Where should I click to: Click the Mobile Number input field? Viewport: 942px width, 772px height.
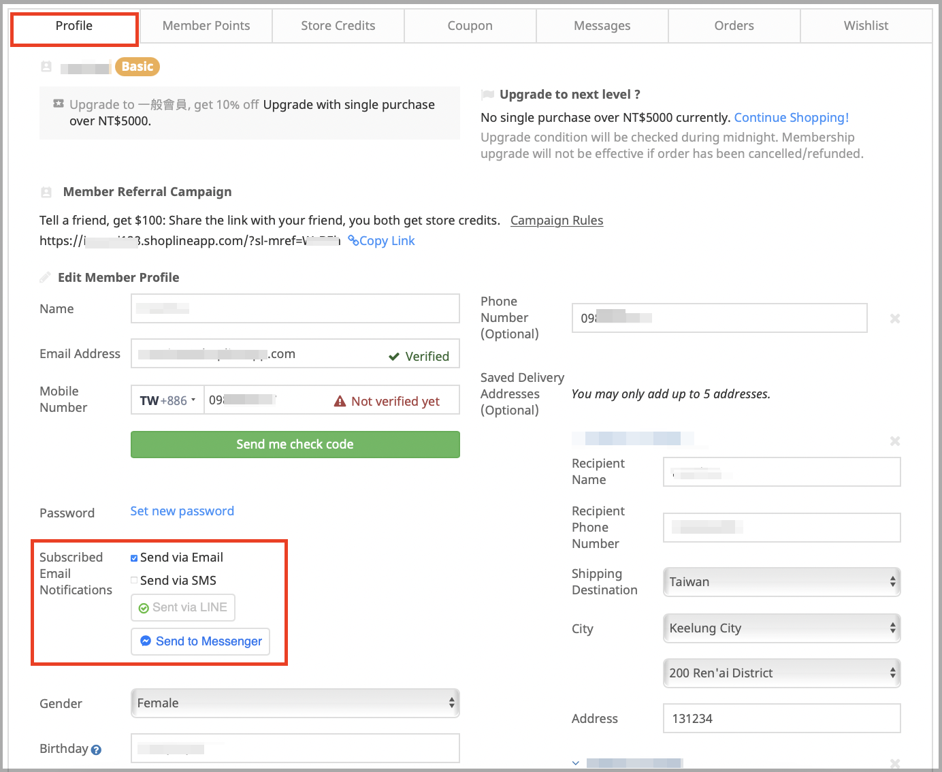332,400
